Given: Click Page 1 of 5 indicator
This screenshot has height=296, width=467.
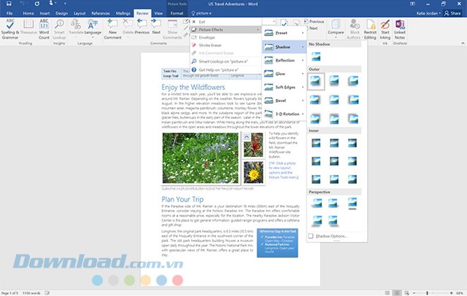Looking at the screenshot, I should click(9, 293).
